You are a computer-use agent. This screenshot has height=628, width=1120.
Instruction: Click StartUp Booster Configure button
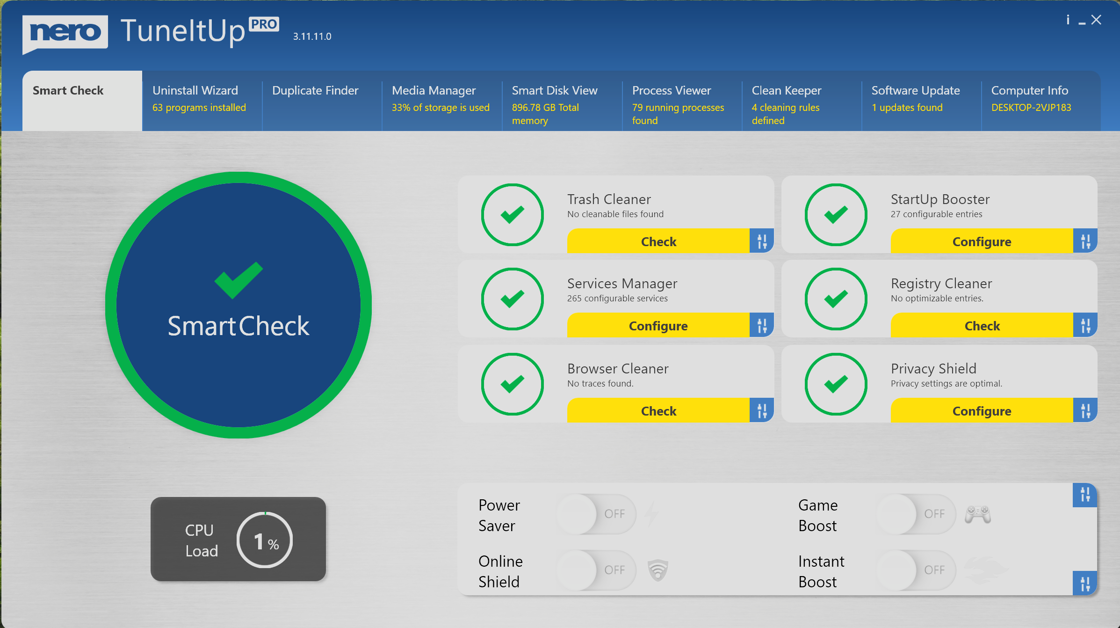click(x=982, y=241)
